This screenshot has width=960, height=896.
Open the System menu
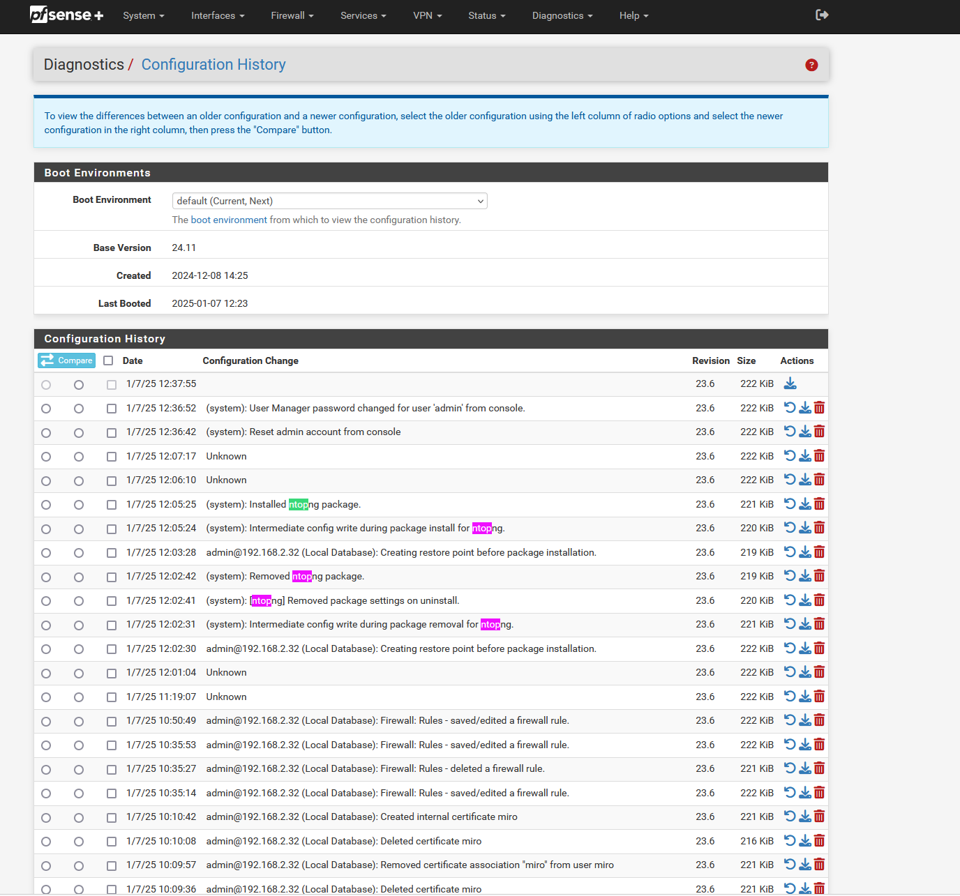click(143, 15)
